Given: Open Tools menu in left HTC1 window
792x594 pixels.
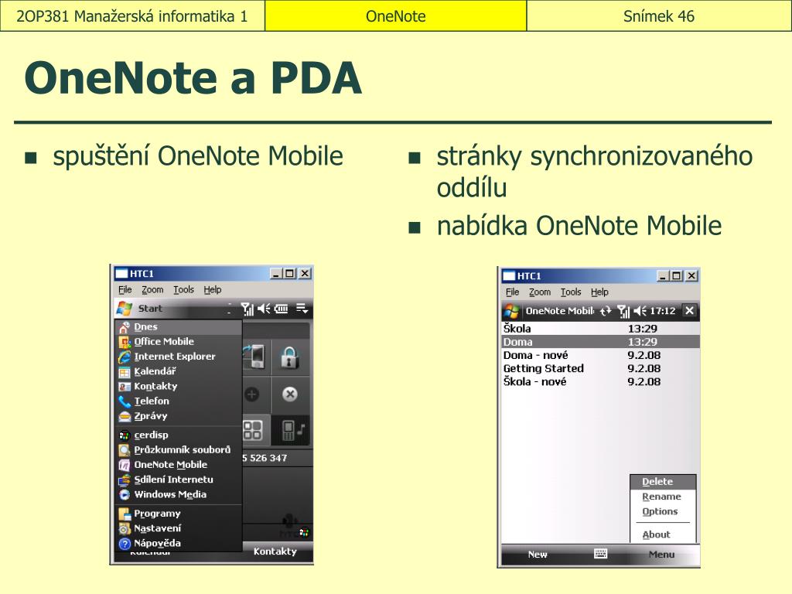Looking at the screenshot, I should (x=183, y=289).
